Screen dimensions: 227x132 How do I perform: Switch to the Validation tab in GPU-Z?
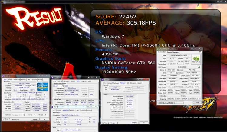click(x=176, y=52)
